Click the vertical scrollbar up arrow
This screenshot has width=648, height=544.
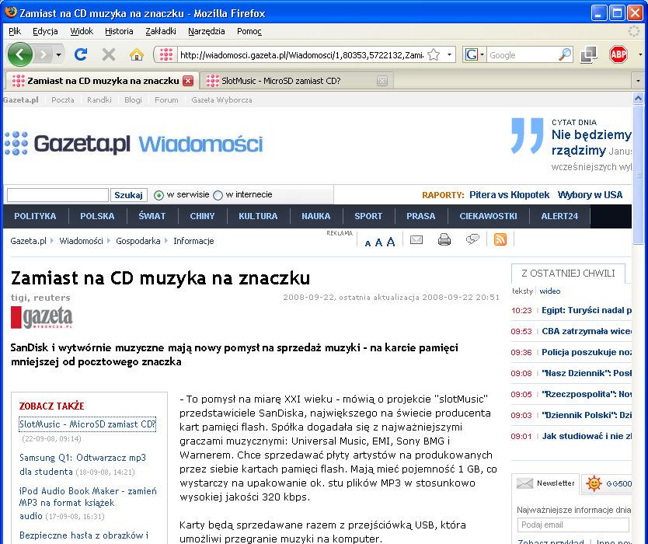pos(638,99)
